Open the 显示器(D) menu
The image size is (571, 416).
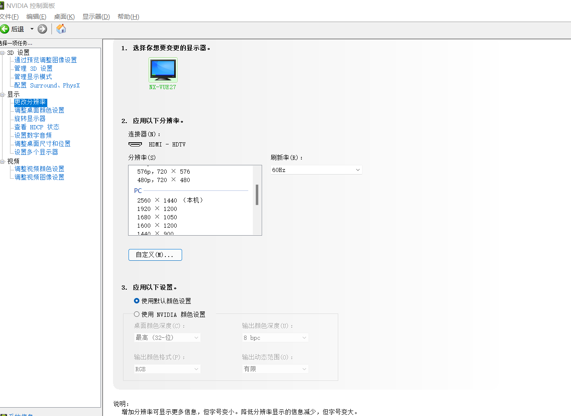pos(96,17)
